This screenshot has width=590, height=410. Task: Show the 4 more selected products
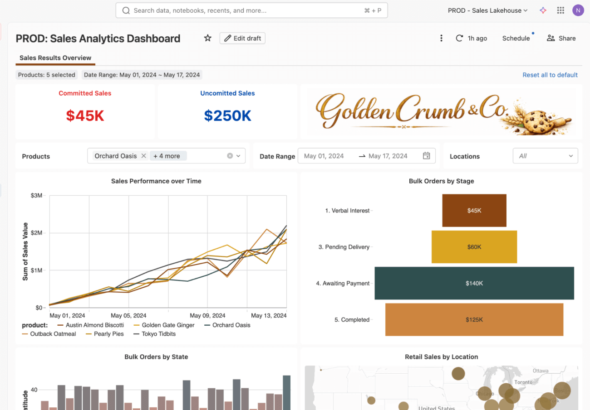click(x=168, y=155)
